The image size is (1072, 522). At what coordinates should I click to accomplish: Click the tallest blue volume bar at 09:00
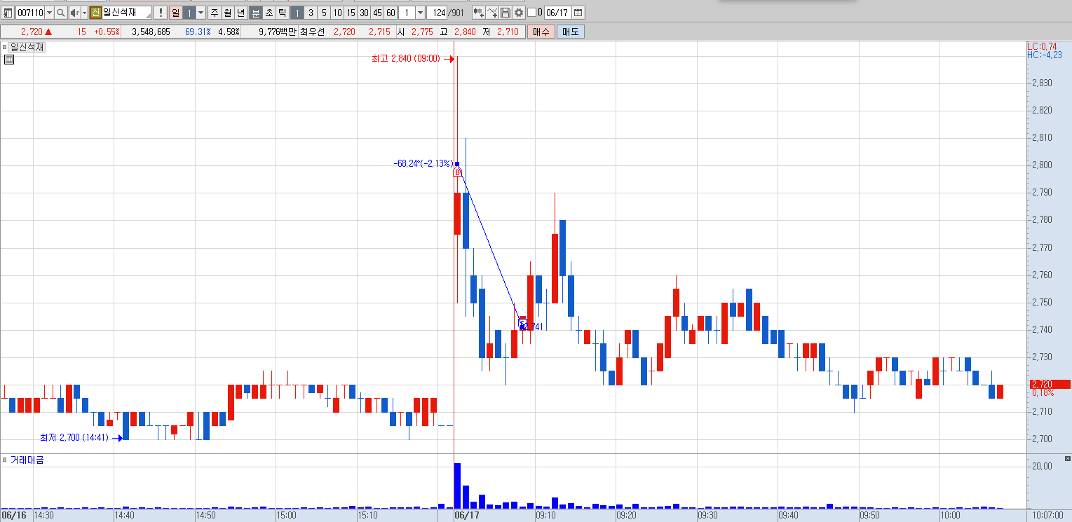click(457, 486)
